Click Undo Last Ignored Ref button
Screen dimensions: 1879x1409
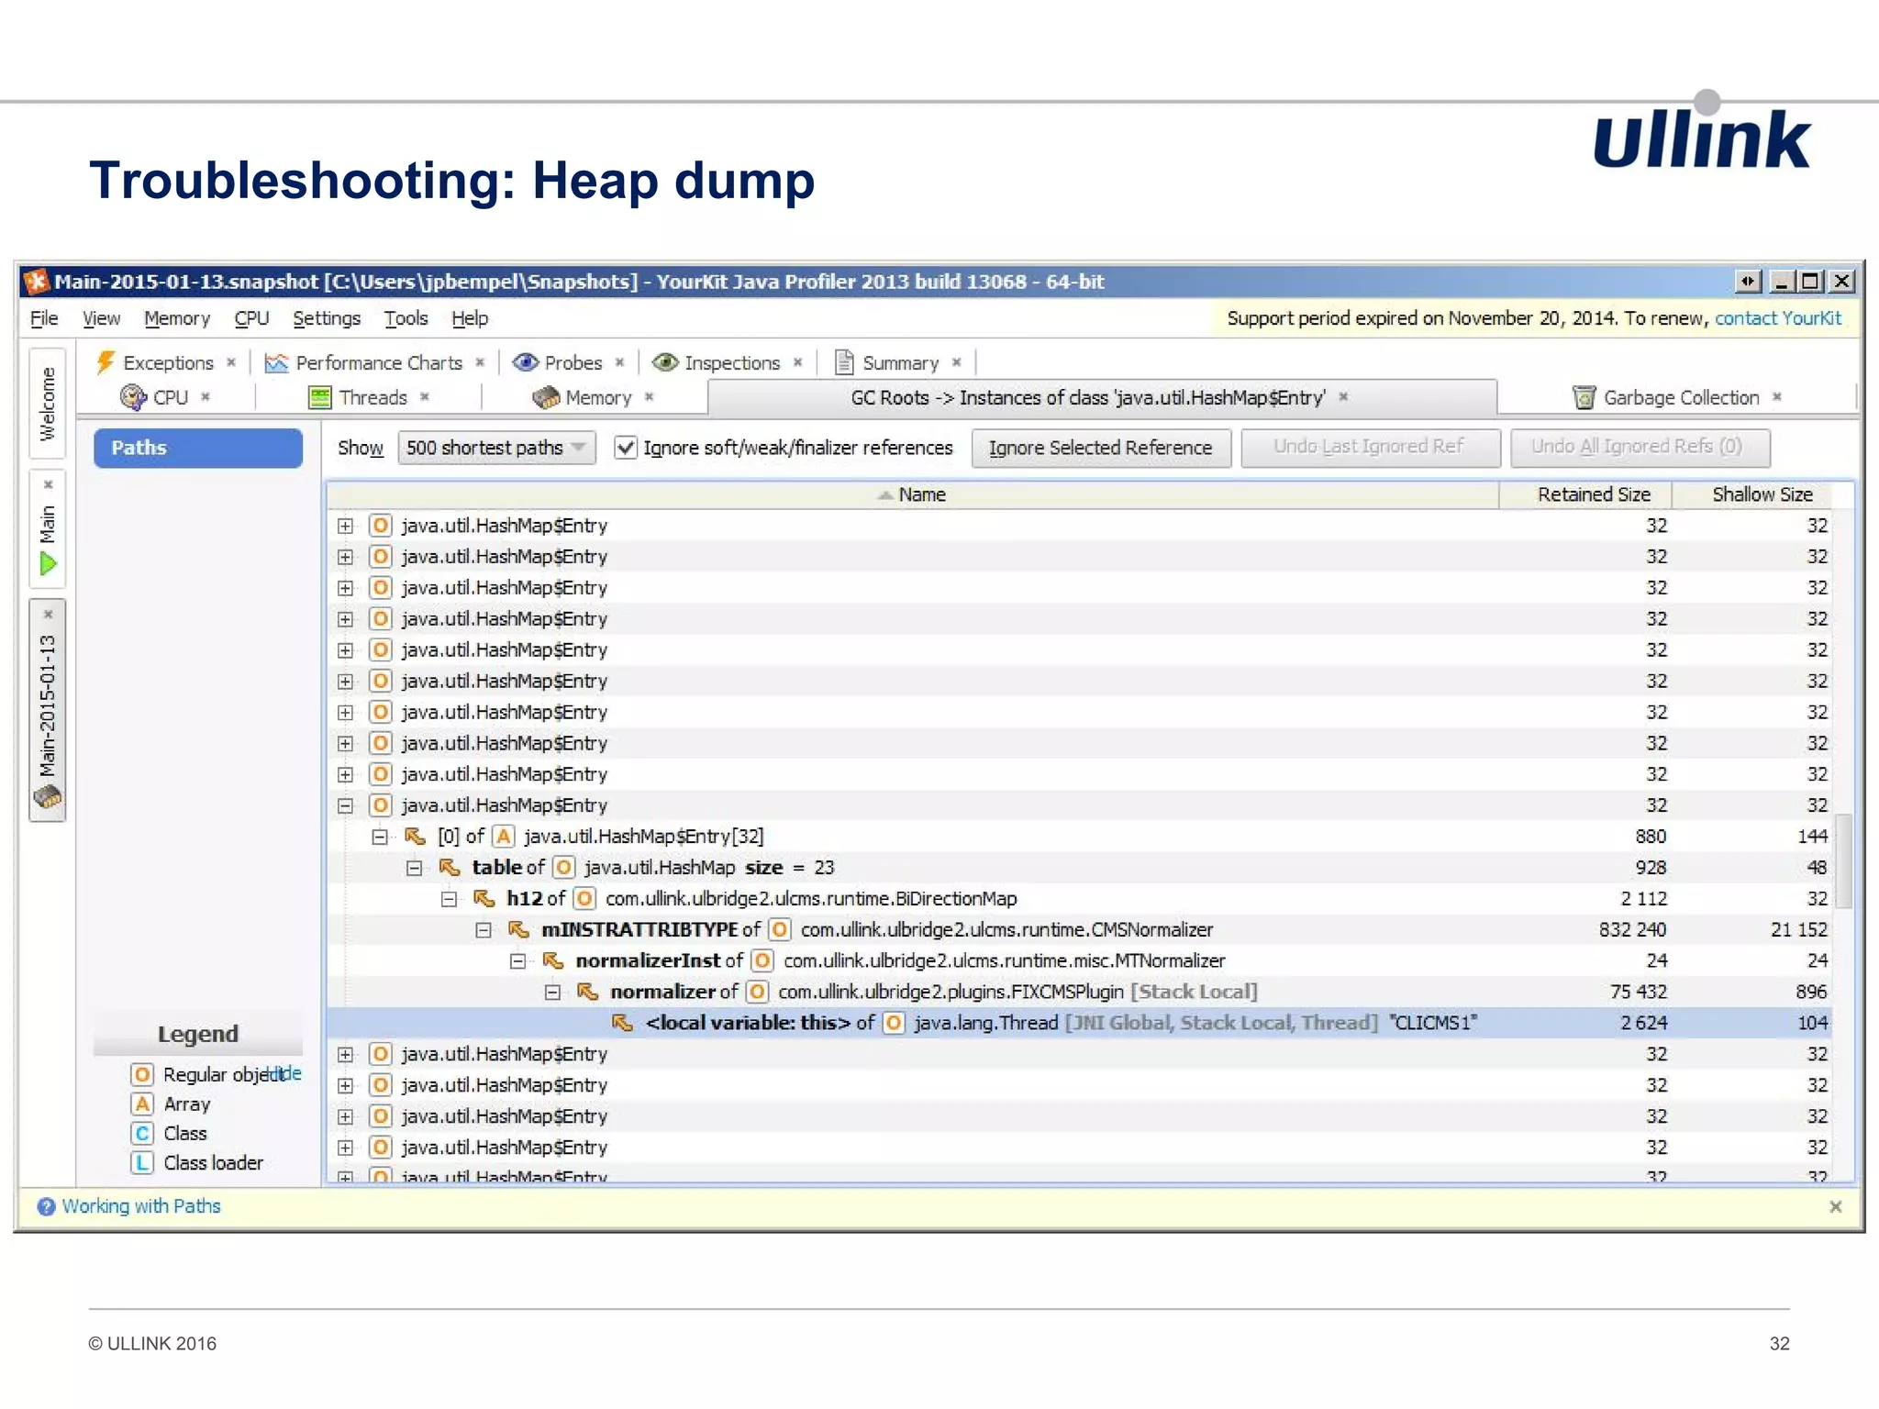click(1370, 447)
